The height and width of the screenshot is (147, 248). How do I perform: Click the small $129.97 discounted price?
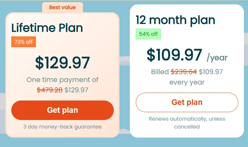[x=76, y=90]
